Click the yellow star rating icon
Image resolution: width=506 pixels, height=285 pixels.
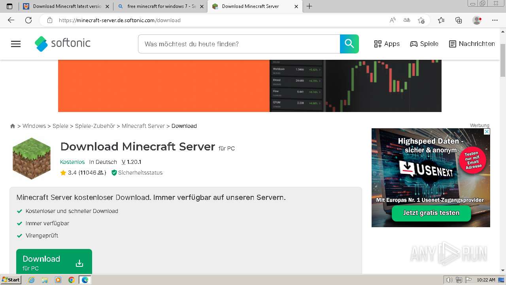pyautogui.click(x=63, y=173)
